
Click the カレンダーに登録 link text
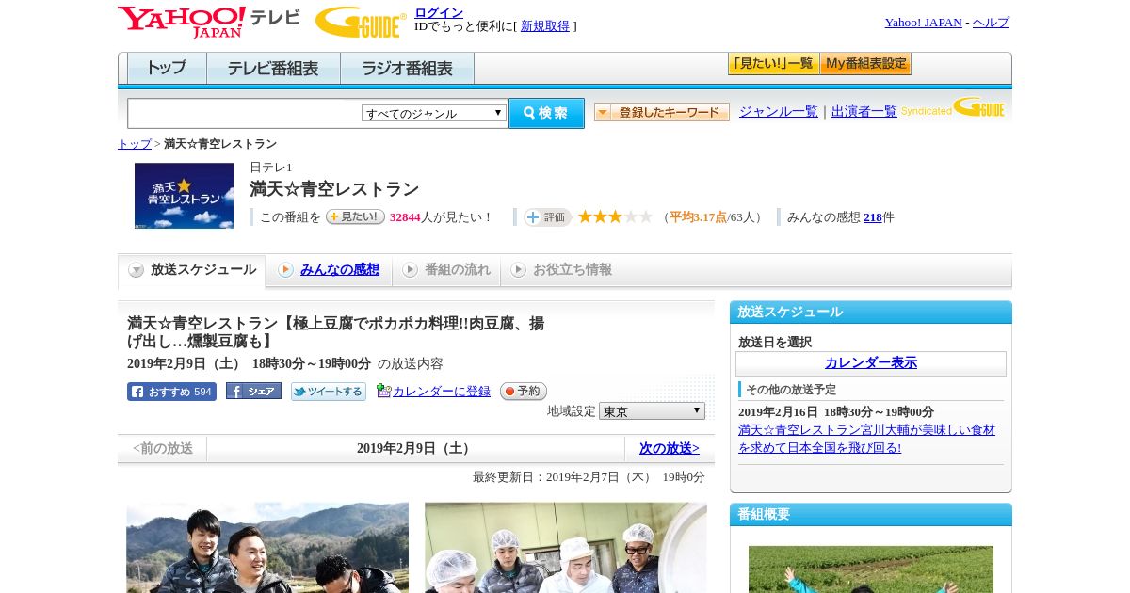coord(442,392)
